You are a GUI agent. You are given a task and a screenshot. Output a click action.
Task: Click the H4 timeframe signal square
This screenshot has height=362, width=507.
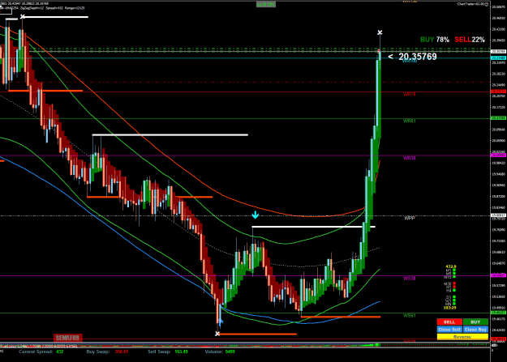pyautogui.click(x=454, y=290)
